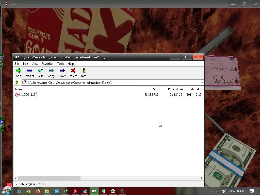
Task: Open the Xbox-style round taskbar icon
Action: click(113, 191)
